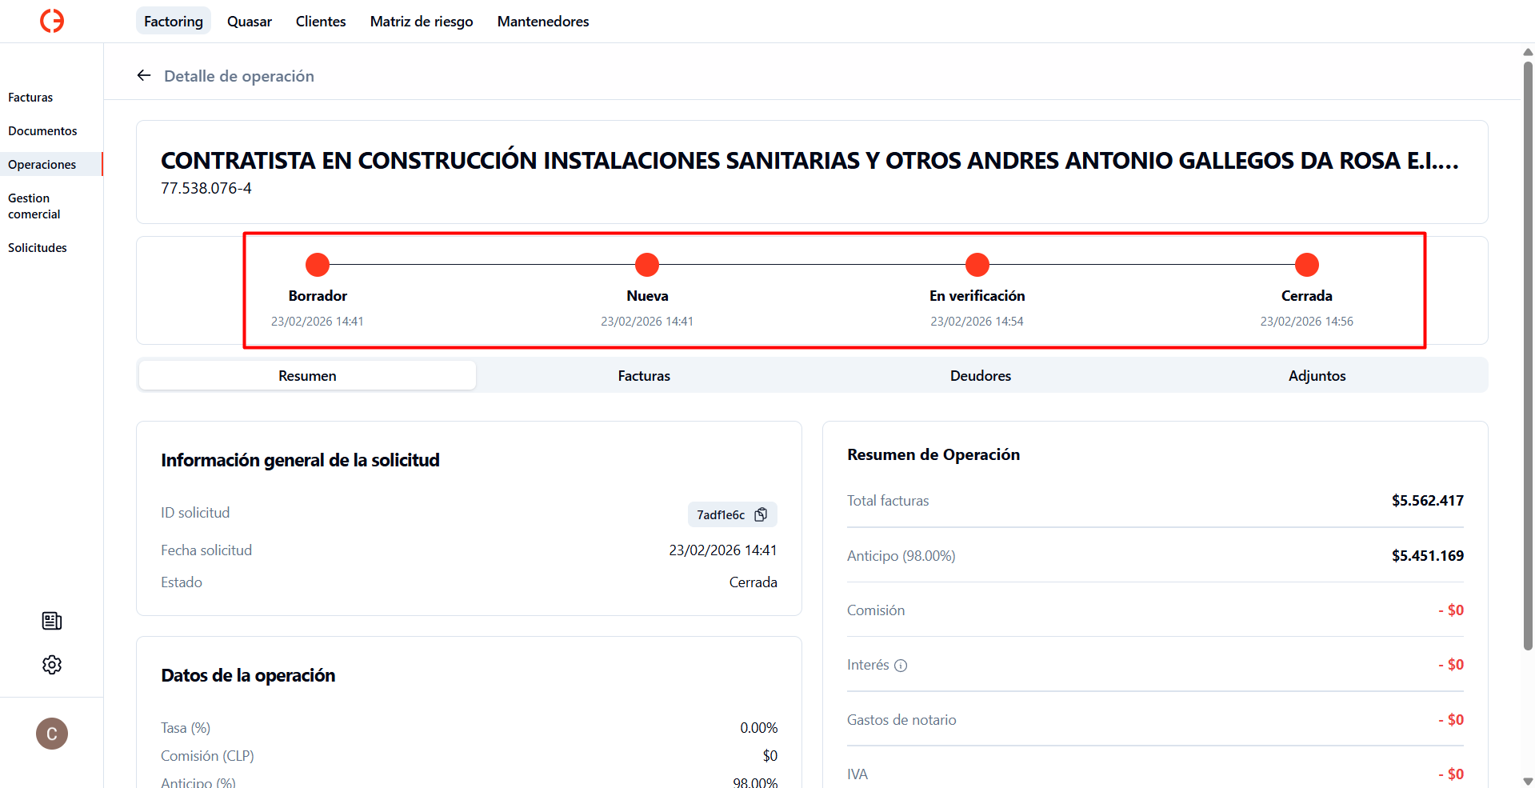Select the Cerrada timeline step
Screen dimensions: 1535x788
pos(1306,265)
